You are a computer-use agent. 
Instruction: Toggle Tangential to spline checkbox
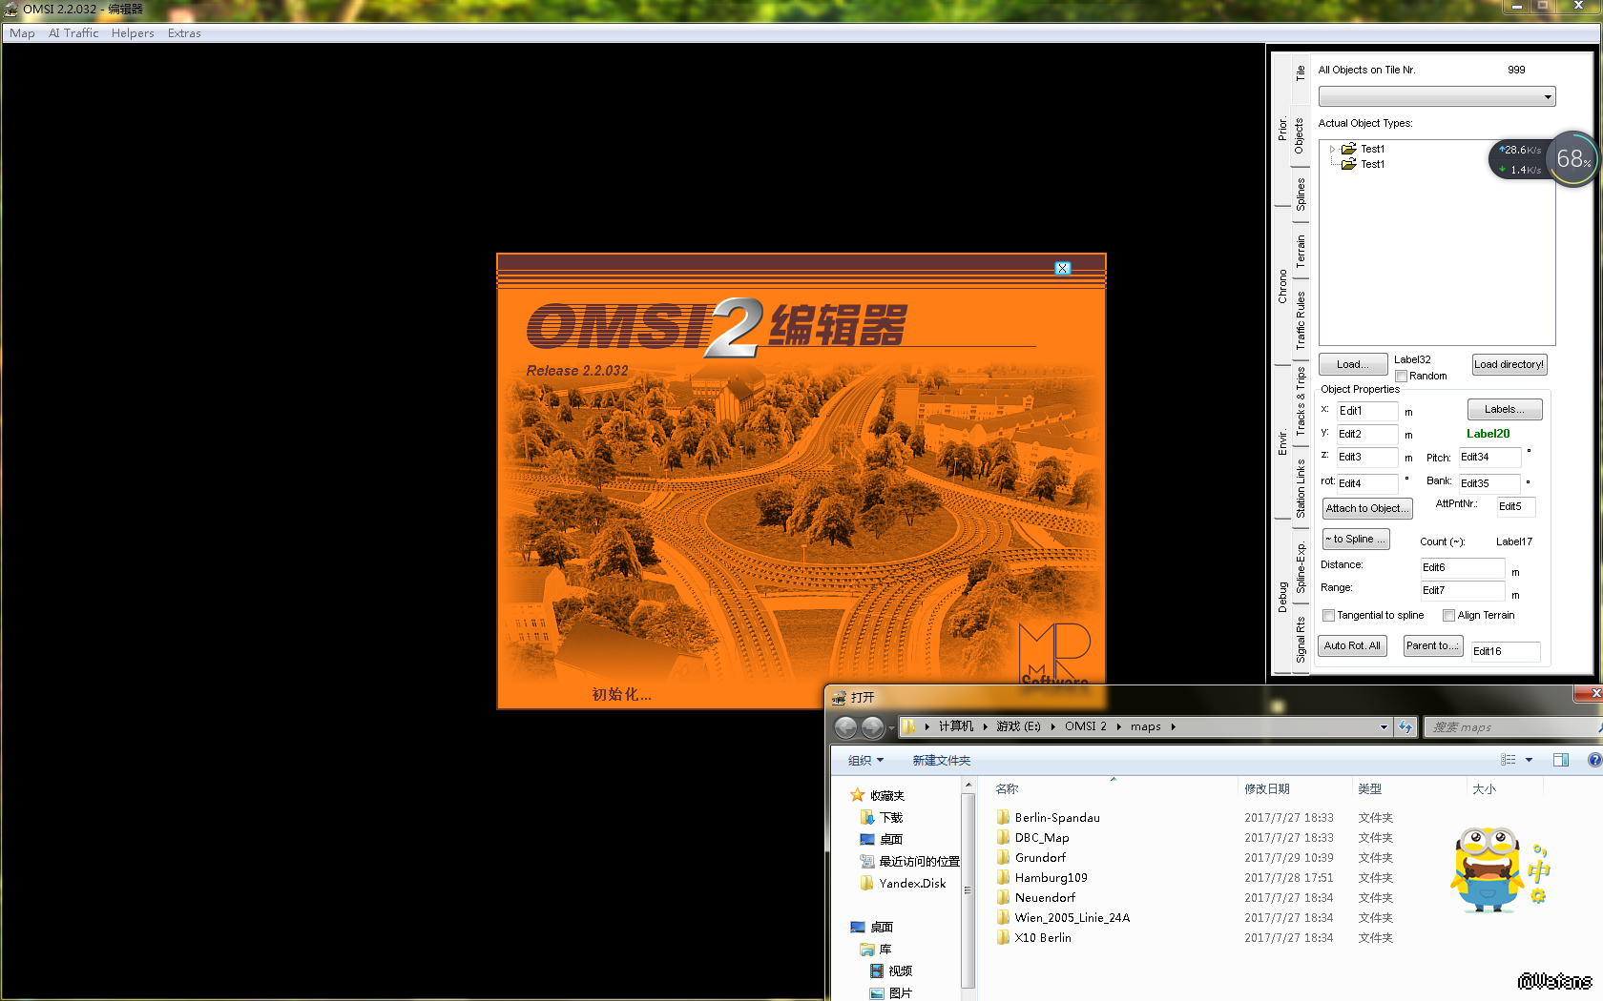pyautogui.click(x=1328, y=616)
